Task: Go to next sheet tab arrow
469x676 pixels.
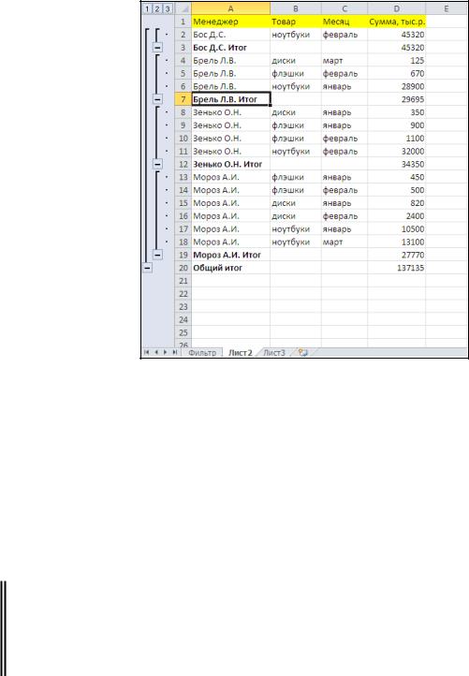Action: tap(165, 353)
